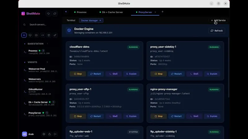The height and width of the screenshot is (139, 248).
Task: Click the key icon in sidebar toolbar
Action: (55, 35)
